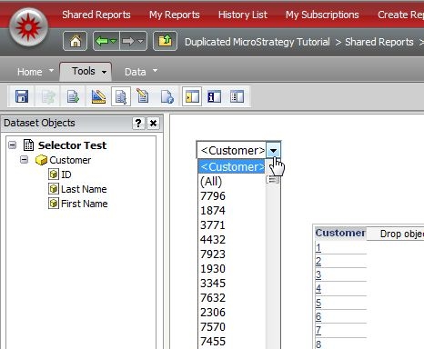This screenshot has width=424, height=349.
Task: Click the Customer grid column header
Action: point(340,233)
